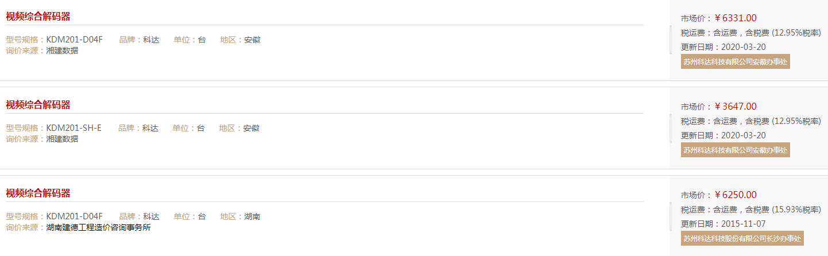The image size is (828, 256).
Task: Click the 单位 台 unit in the 湖南 listing
Action: click(x=202, y=216)
